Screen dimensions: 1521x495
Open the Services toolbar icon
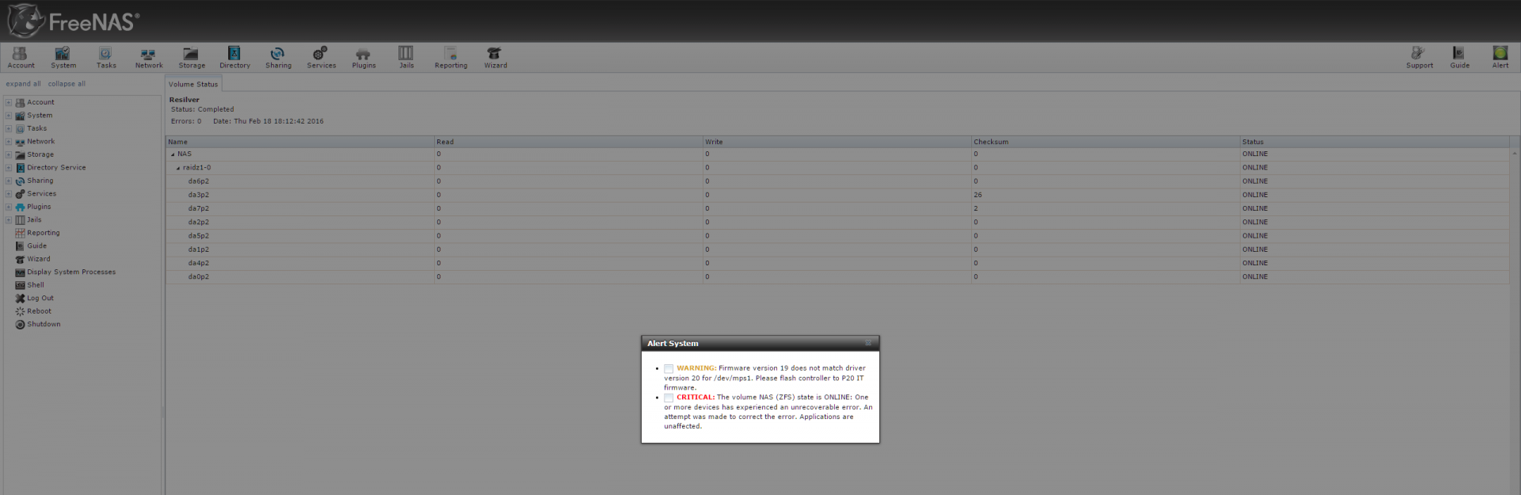321,57
